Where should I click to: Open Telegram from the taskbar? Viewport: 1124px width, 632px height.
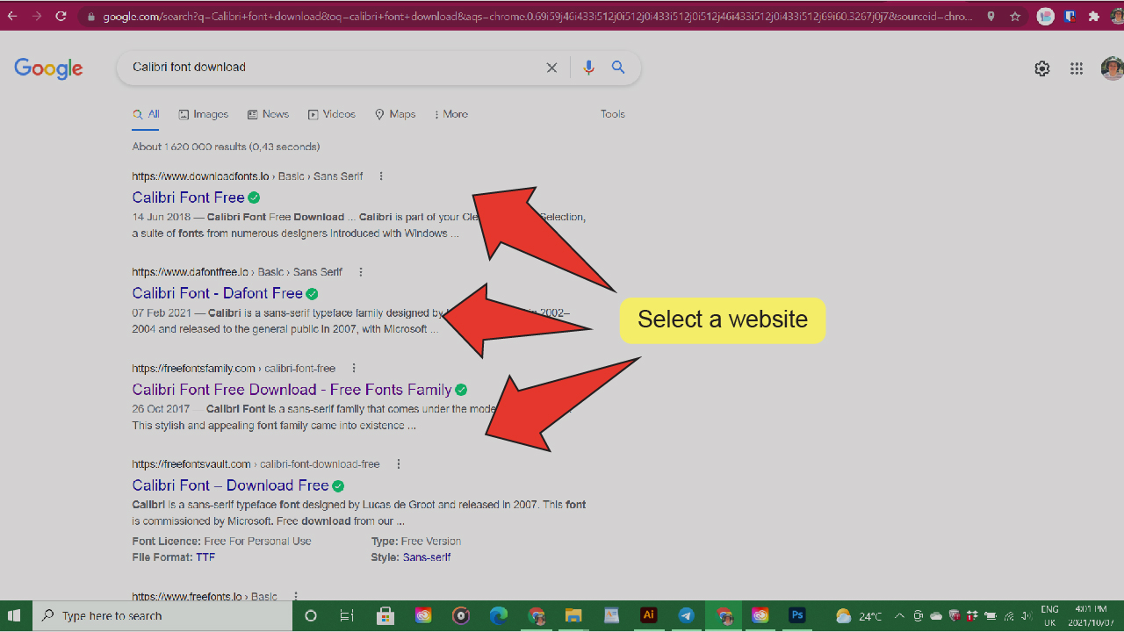point(687,615)
